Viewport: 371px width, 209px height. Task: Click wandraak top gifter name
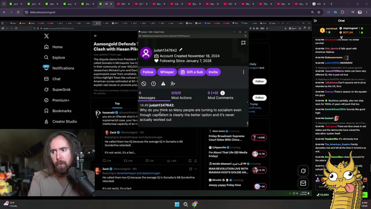(x=332, y=29)
